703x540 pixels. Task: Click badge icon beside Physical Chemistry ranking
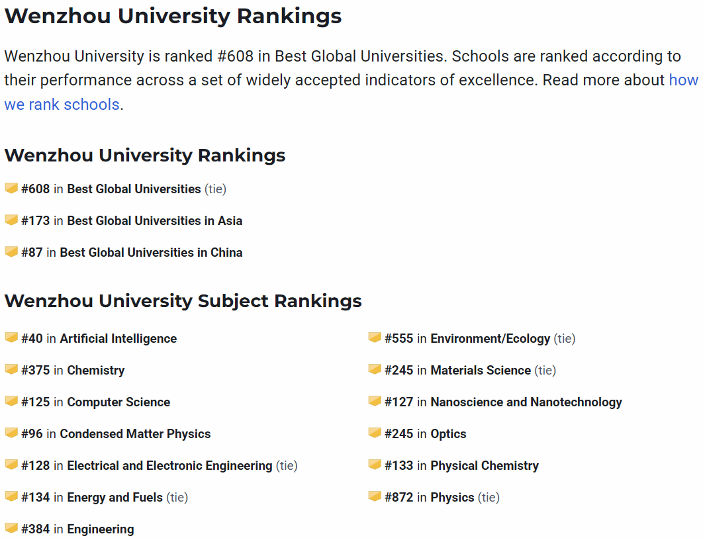375,465
